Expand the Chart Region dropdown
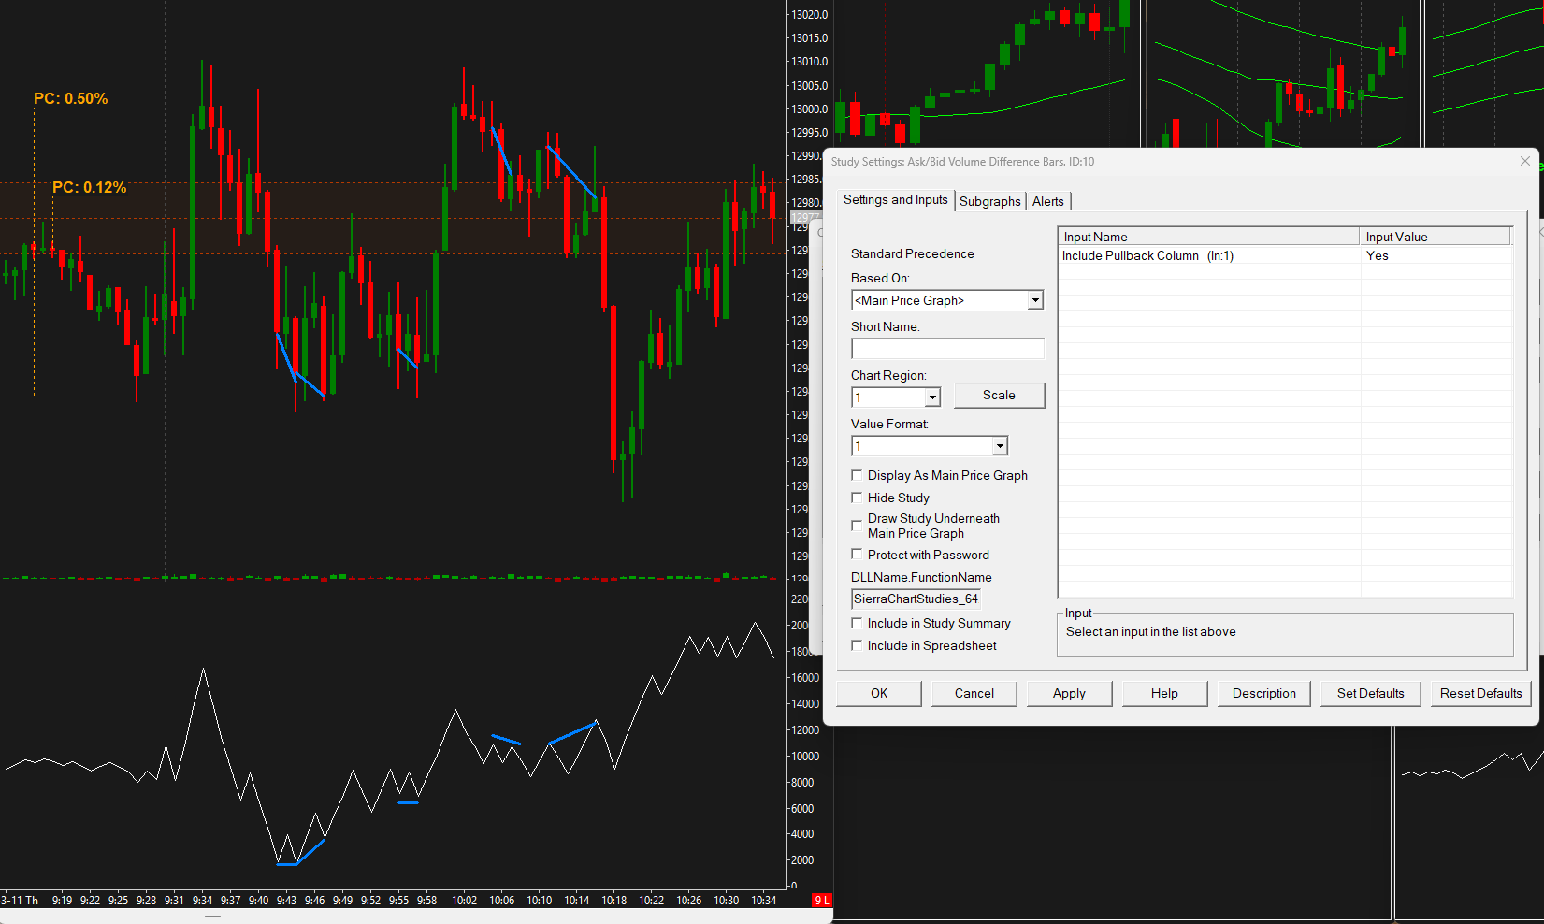 (932, 397)
